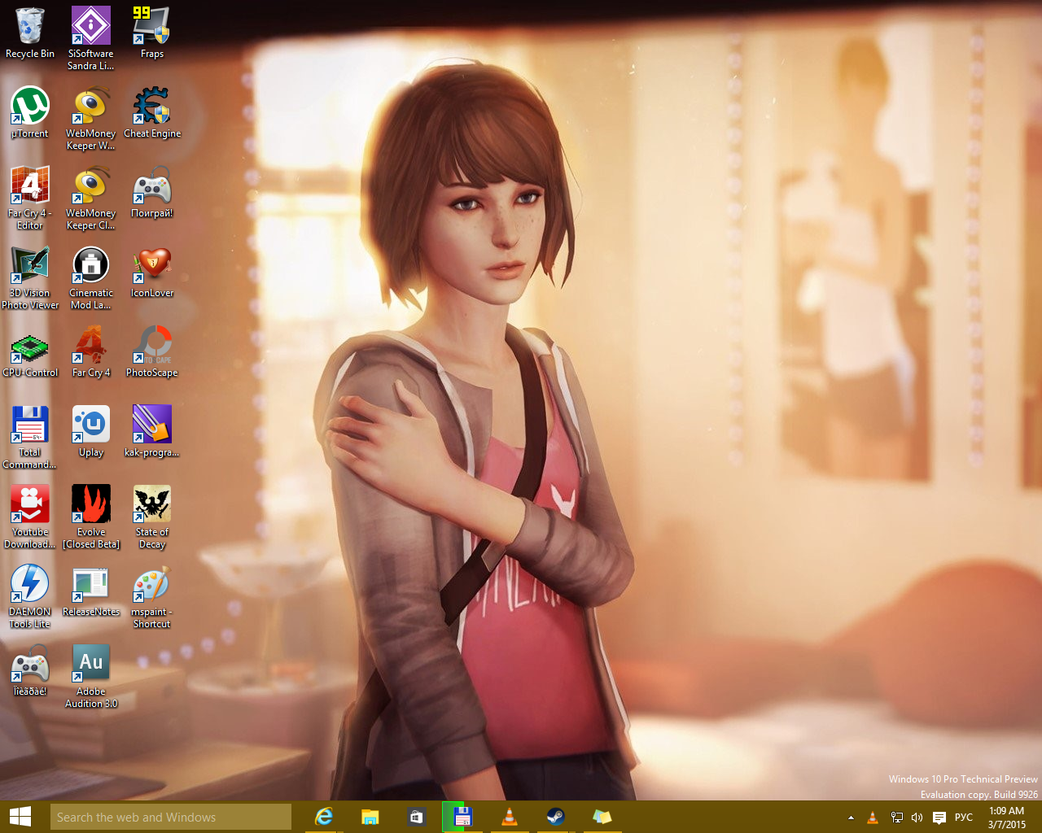Open the PhotoScape shortcut

(x=152, y=351)
